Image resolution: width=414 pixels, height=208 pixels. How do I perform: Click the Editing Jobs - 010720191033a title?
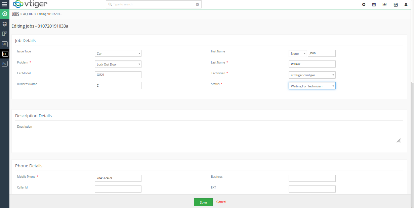pos(40,26)
